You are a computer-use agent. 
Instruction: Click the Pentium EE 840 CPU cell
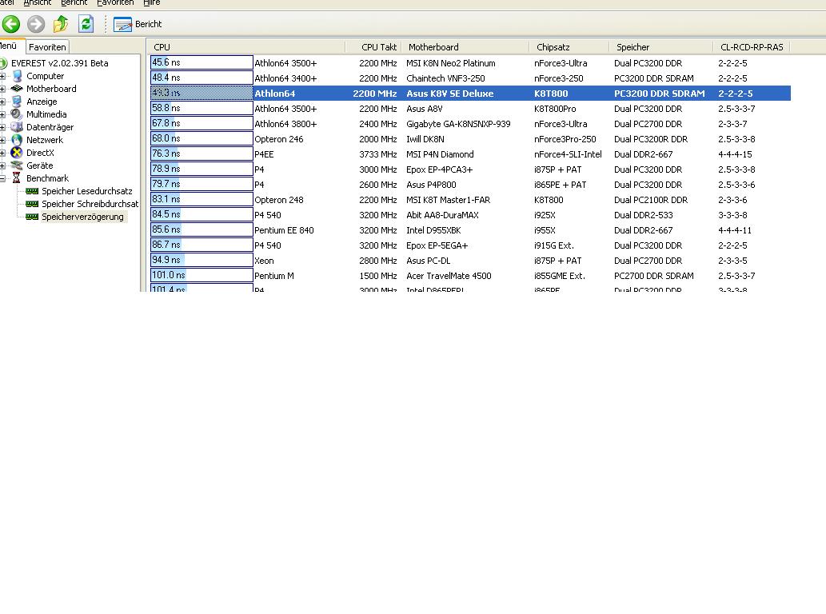click(284, 230)
